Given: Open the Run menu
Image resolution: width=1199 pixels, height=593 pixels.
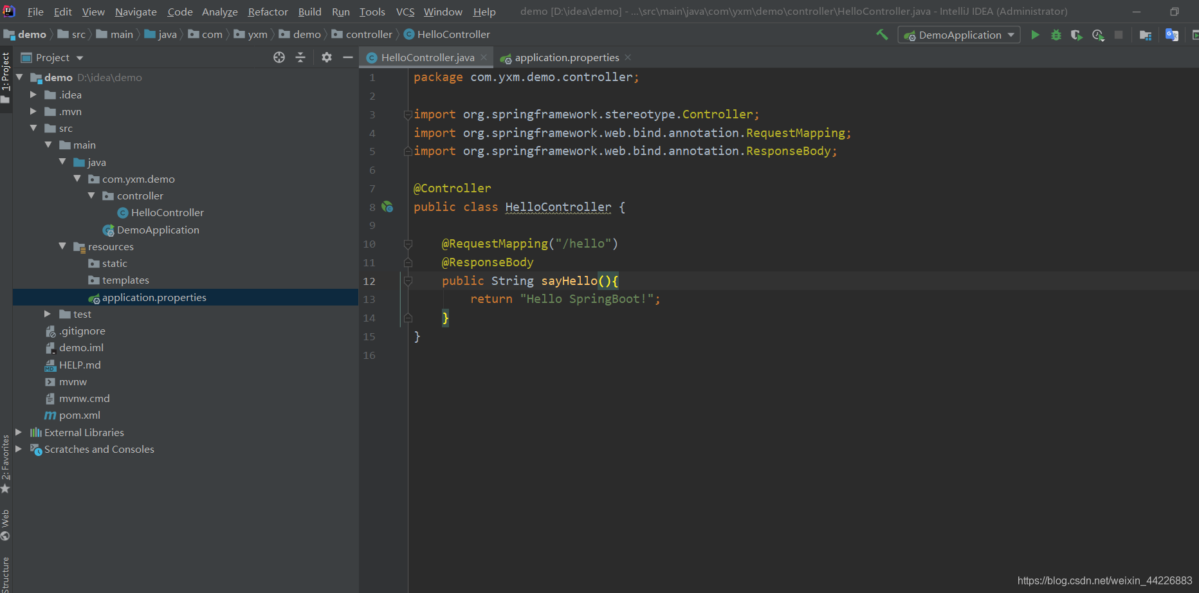Looking at the screenshot, I should [341, 12].
